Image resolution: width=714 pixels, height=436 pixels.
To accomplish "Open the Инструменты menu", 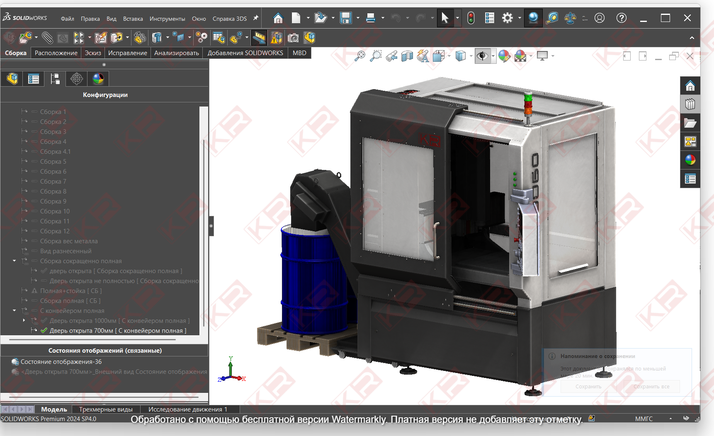I will [167, 19].
